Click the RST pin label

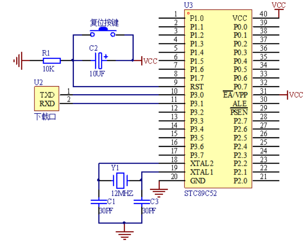(x=197, y=87)
